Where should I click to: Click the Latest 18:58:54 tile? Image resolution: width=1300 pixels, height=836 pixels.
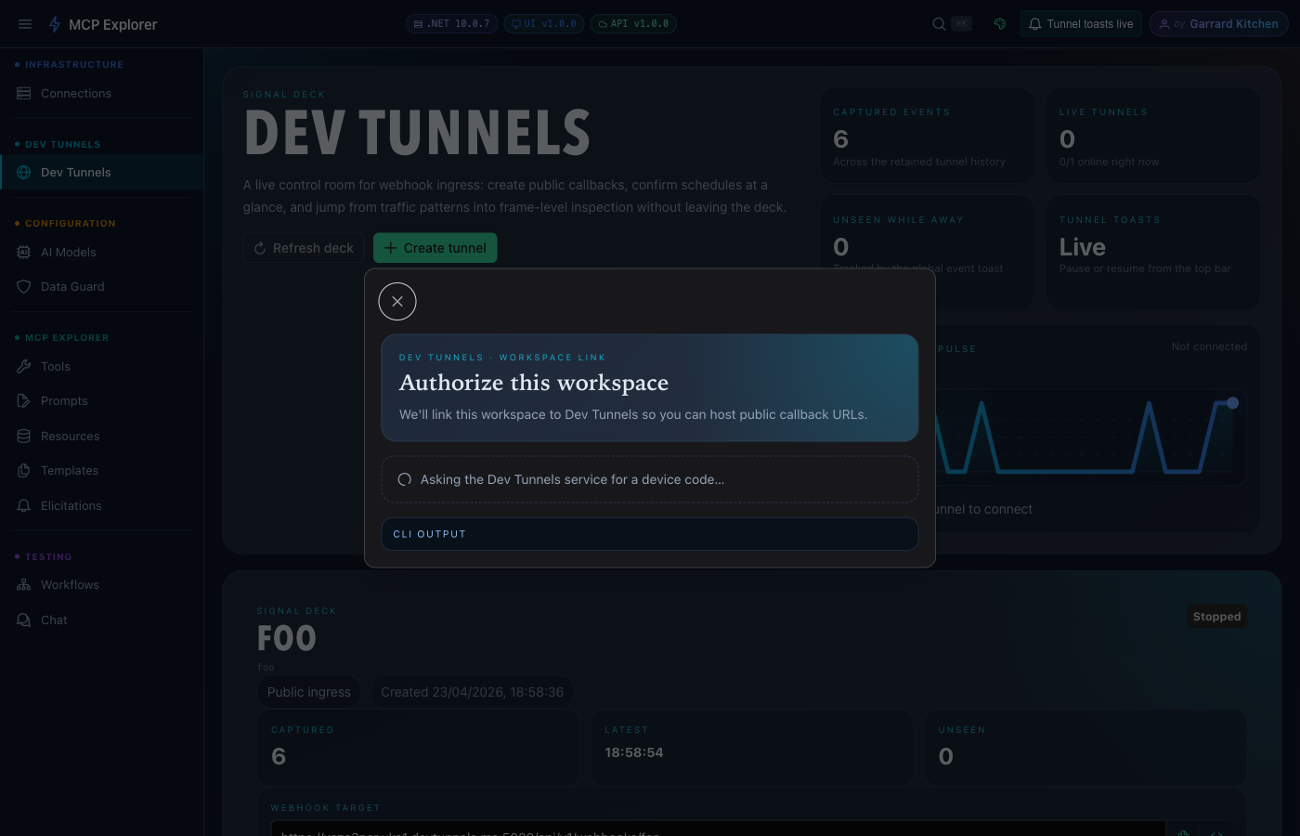coord(752,748)
